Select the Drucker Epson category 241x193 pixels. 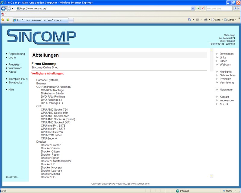(50, 158)
